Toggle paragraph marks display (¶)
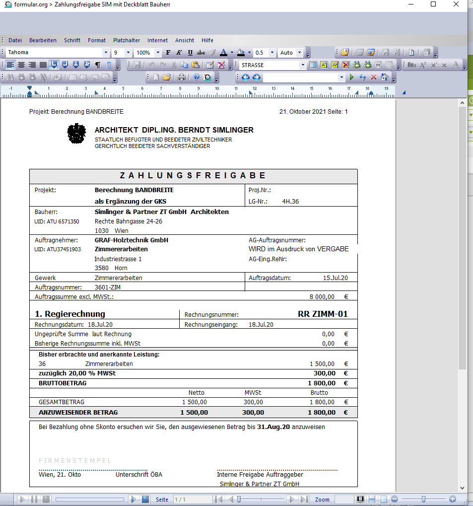This screenshot has height=506, width=473. coord(98,65)
